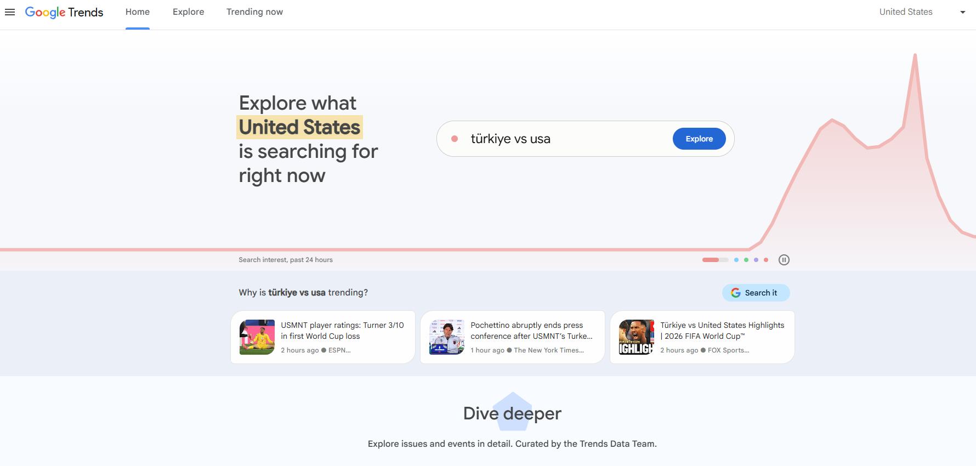976x466 pixels.
Task: Click the Google G icon in Search it
Action: (x=736, y=293)
